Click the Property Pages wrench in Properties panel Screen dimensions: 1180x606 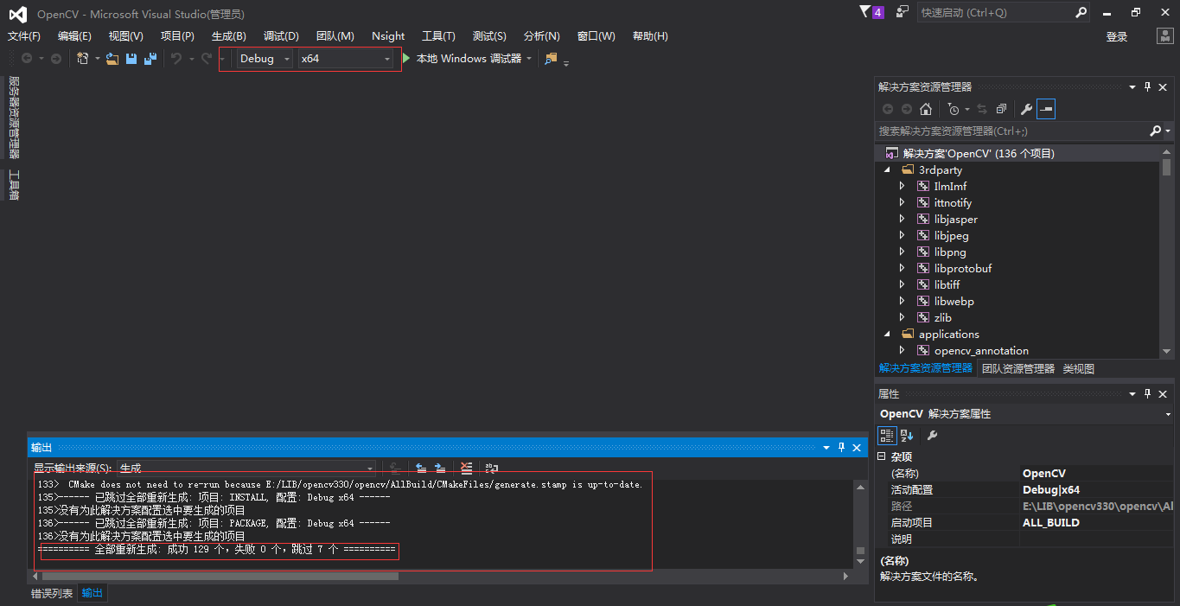point(932,435)
